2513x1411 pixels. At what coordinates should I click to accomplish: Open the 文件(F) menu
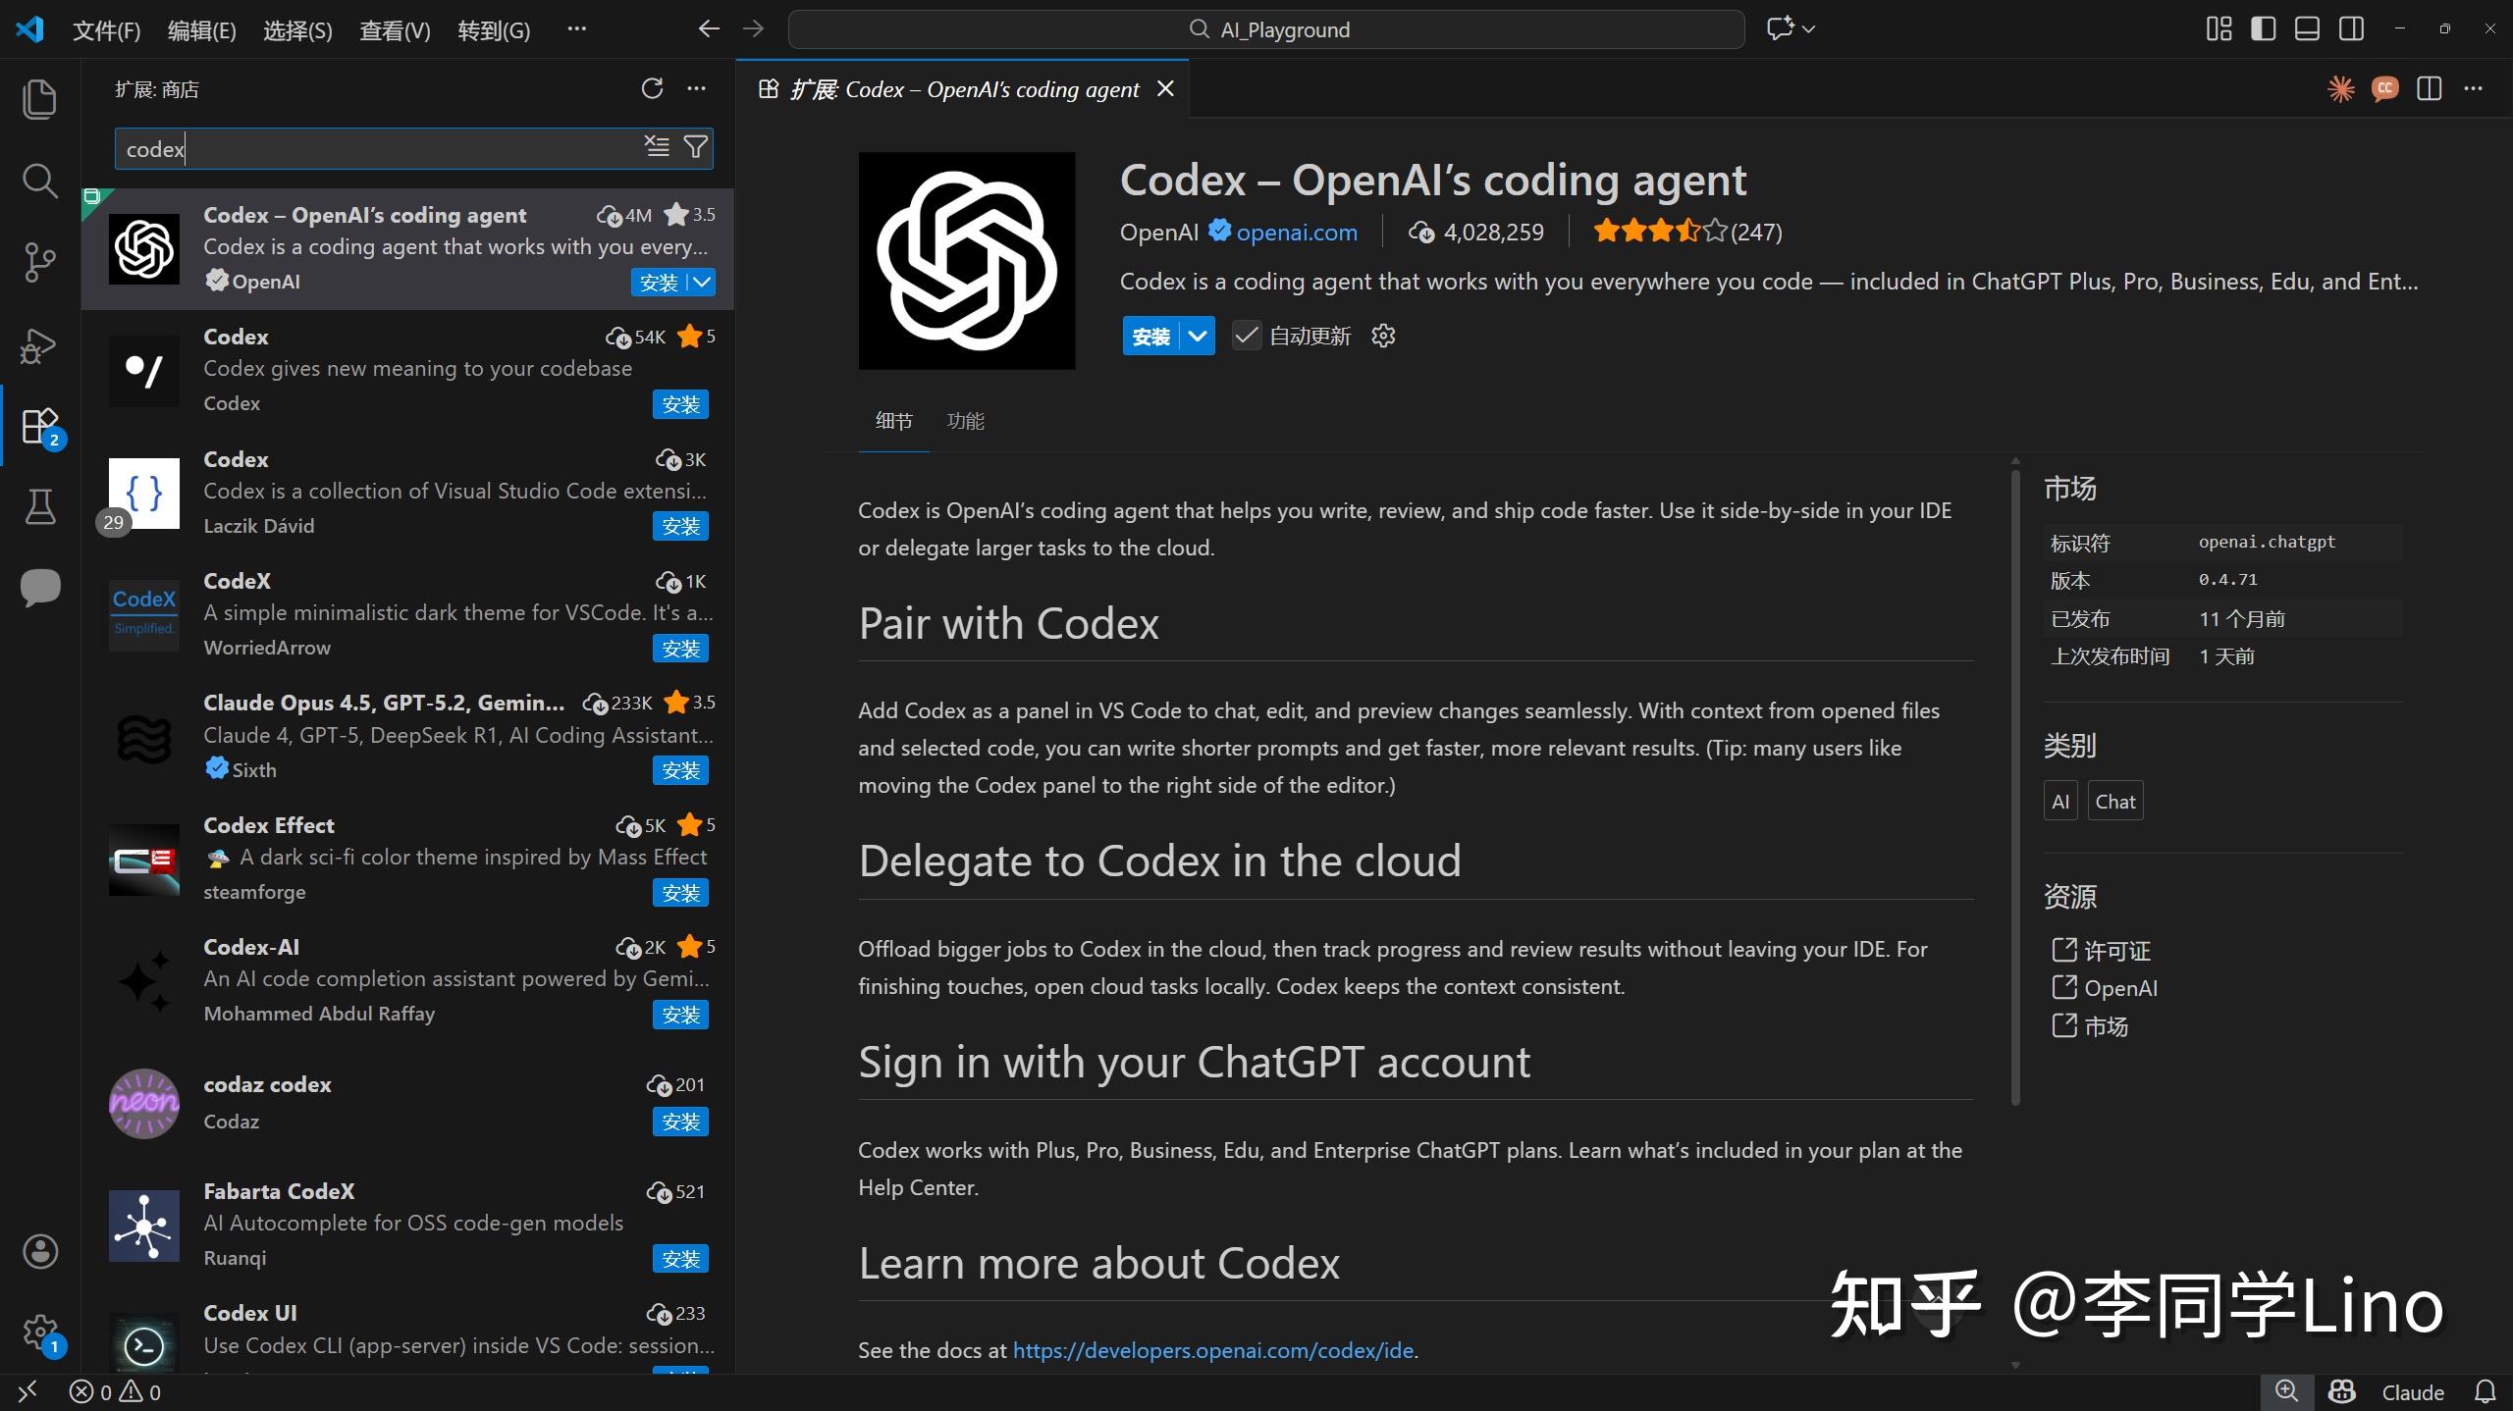(106, 30)
